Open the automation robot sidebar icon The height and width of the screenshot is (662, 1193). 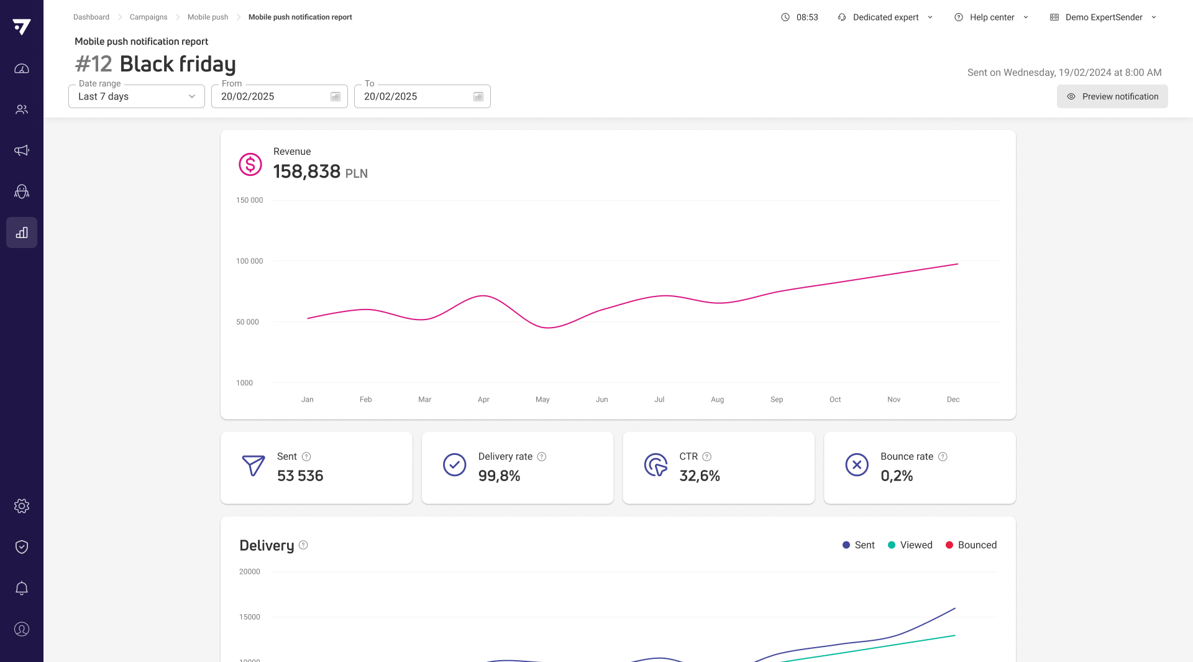tap(22, 191)
